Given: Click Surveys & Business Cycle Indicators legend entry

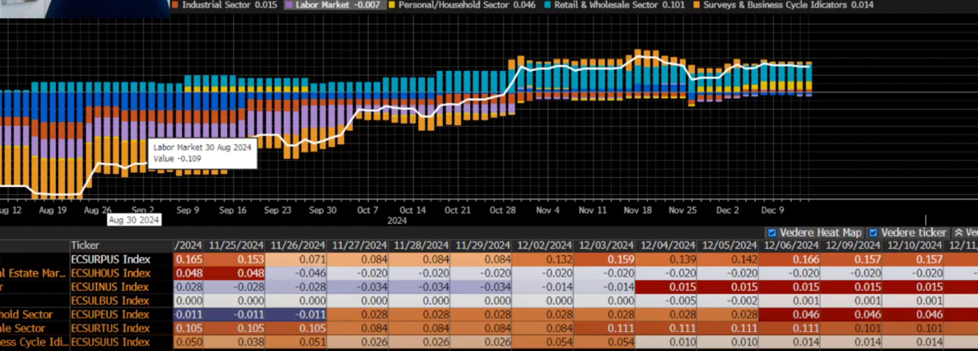Looking at the screenshot, I should pyautogui.click(x=782, y=5).
